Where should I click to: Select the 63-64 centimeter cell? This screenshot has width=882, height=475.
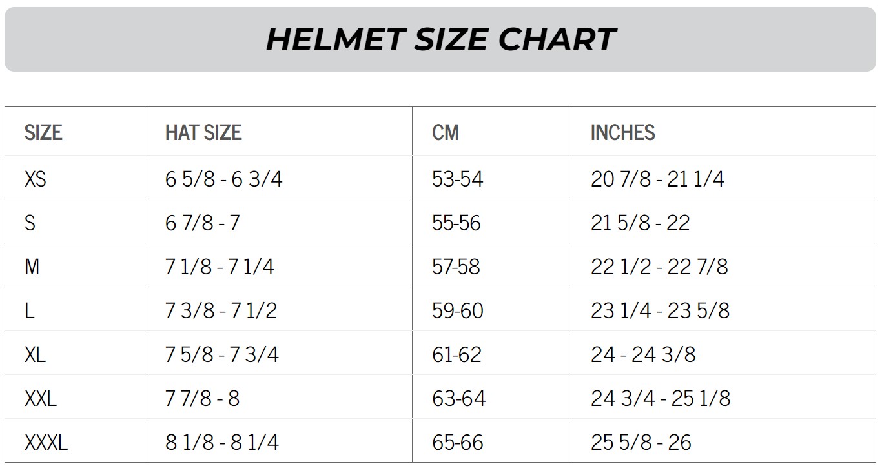(458, 398)
